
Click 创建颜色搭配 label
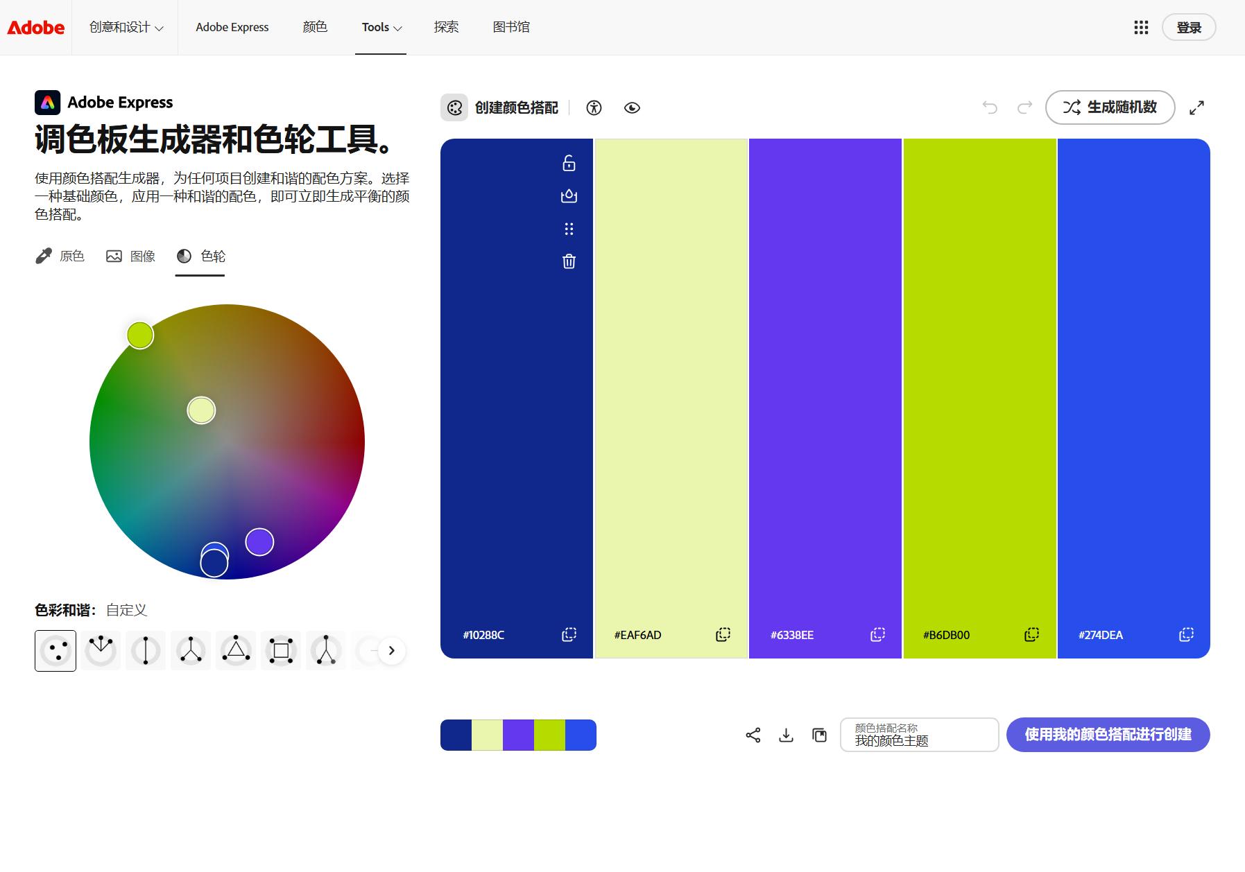517,107
